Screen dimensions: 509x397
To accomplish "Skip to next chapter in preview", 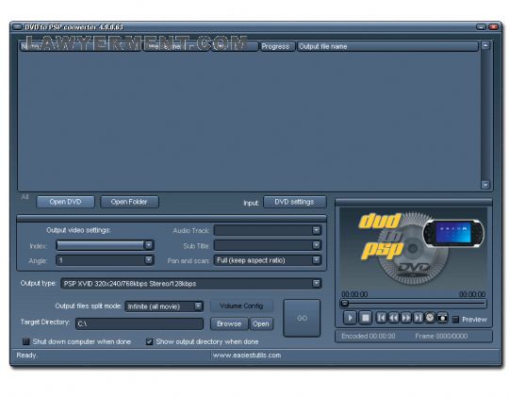I will 419,318.
